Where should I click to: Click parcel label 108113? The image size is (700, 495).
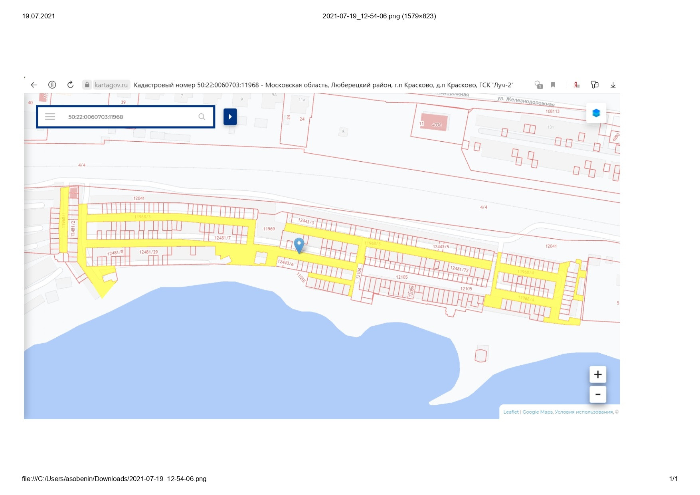553,111
